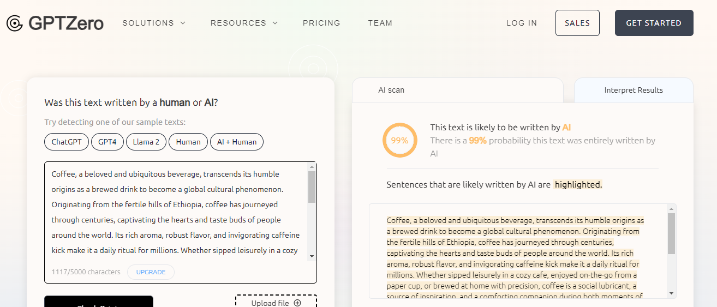The image size is (717, 307).
Task: Click the Sales button
Action: point(577,23)
